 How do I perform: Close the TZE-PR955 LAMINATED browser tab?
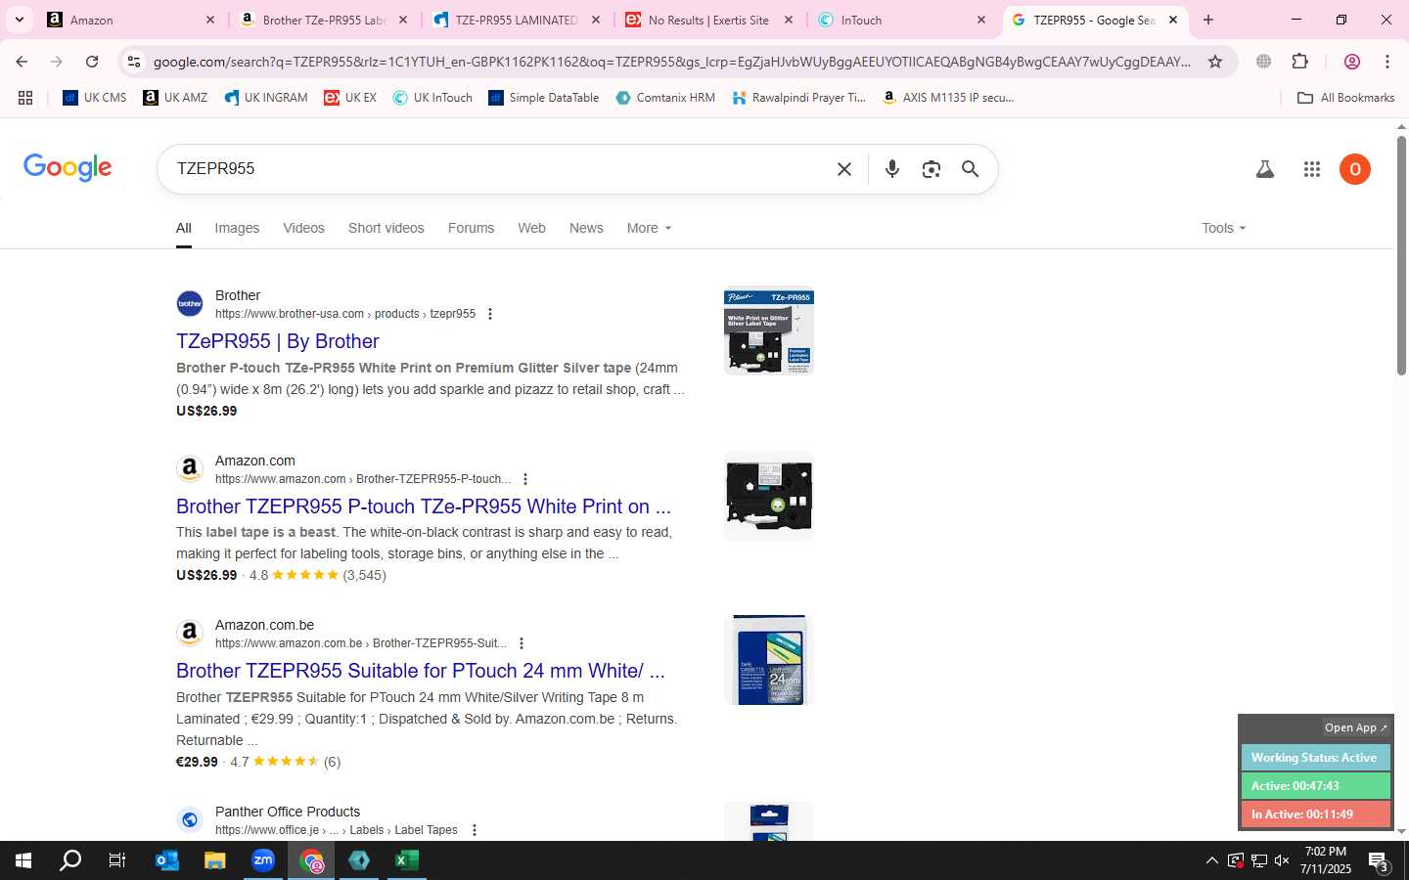point(595,20)
